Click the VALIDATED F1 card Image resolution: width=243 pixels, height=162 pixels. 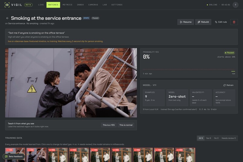coord(201,98)
